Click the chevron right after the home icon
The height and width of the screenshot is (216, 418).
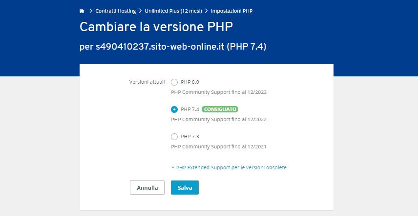click(x=90, y=10)
